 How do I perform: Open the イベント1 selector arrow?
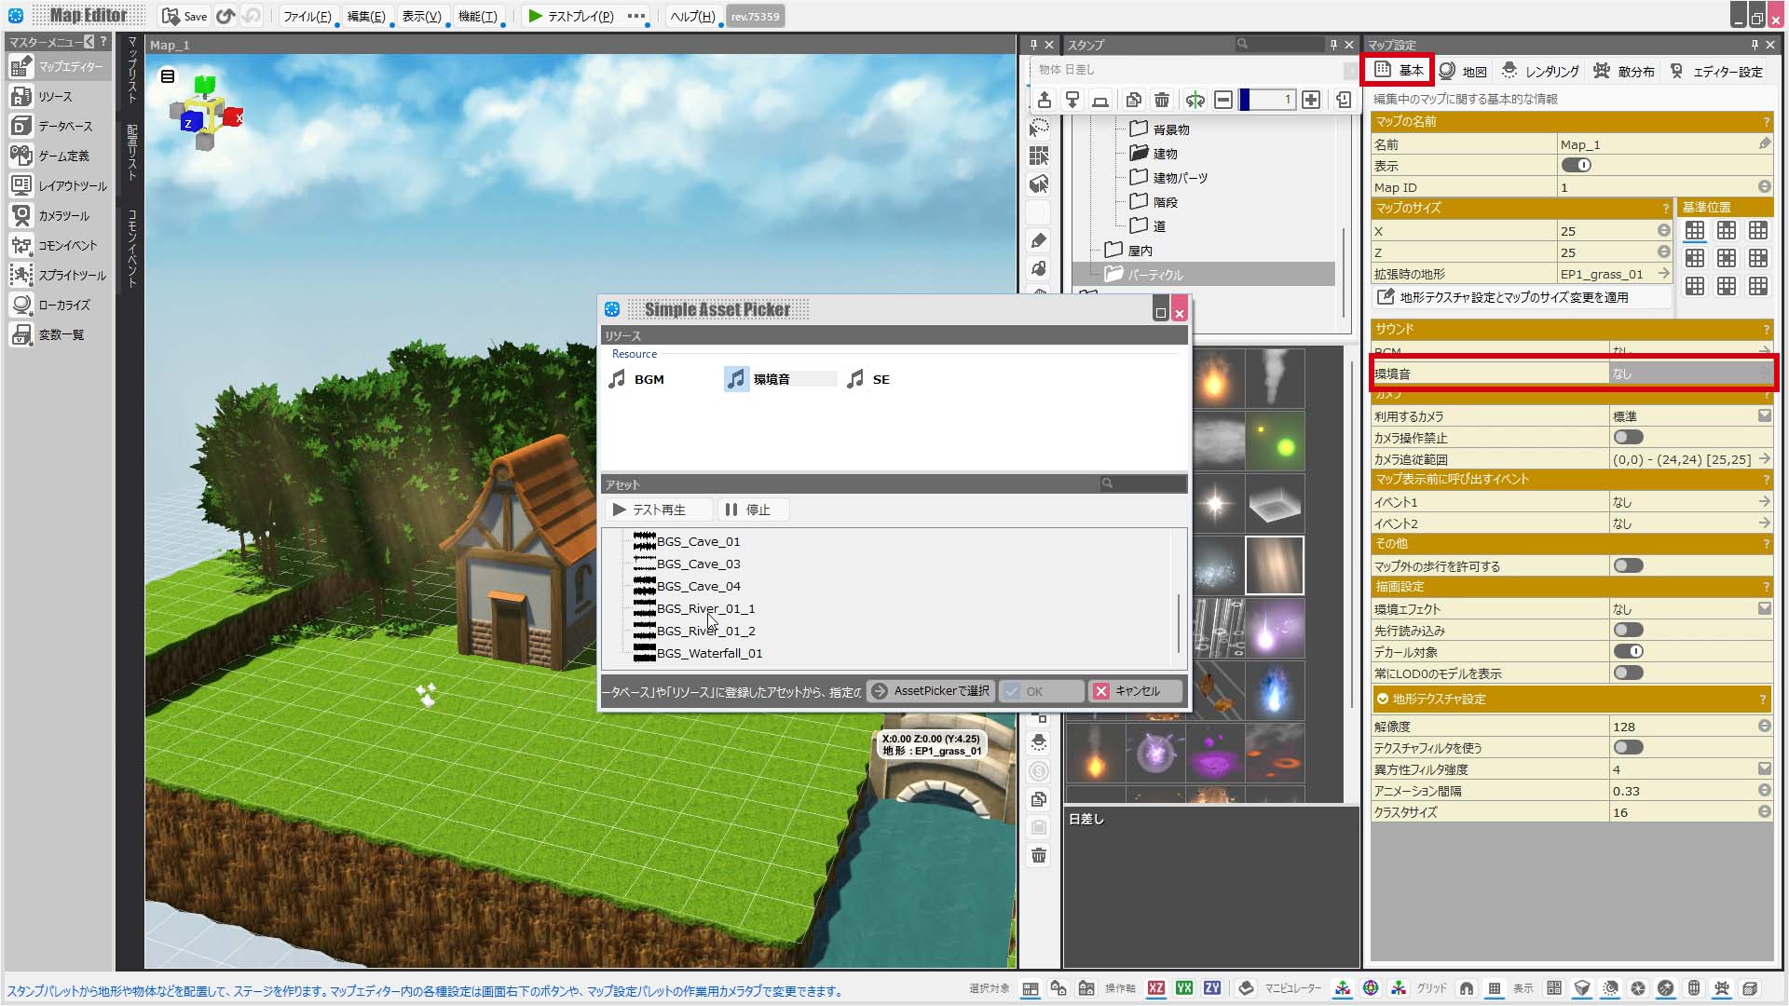[x=1765, y=502]
